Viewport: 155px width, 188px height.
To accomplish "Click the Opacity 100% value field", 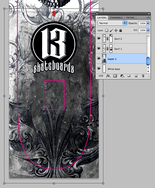I will [143, 23].
